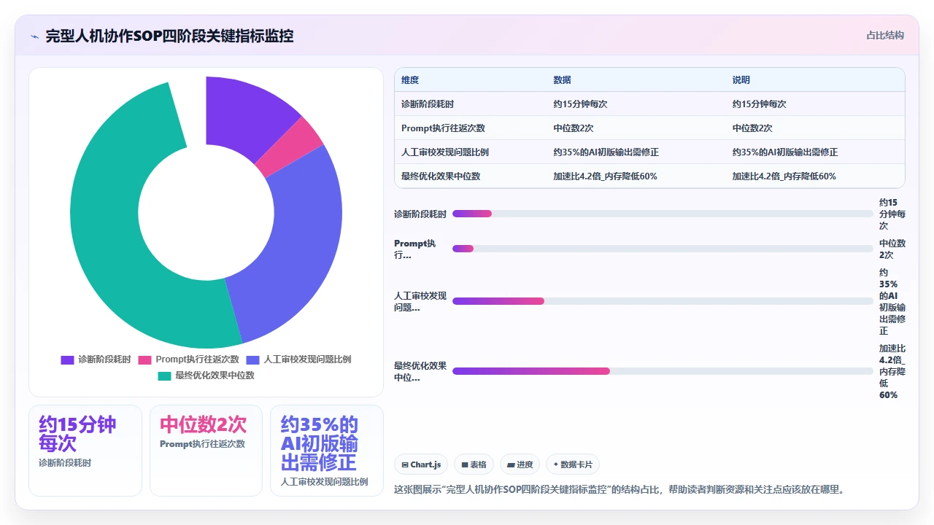Click 人工审校发现问题比例 in the table
The height and width of the screenshot is (525, 934).
[445, 152]
